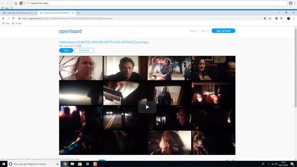Go back with the Chrome back arrow

[x=3, y=19]
